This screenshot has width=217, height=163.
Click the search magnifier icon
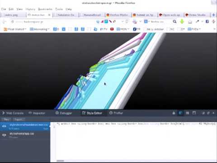[x=175, y=22]
